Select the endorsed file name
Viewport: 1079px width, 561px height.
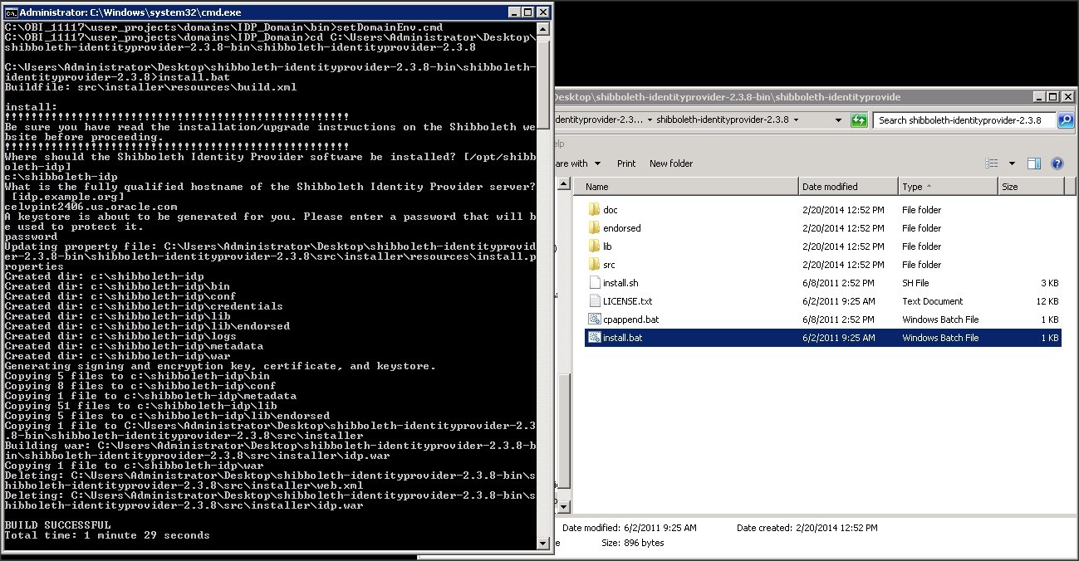tap(622, 228)
